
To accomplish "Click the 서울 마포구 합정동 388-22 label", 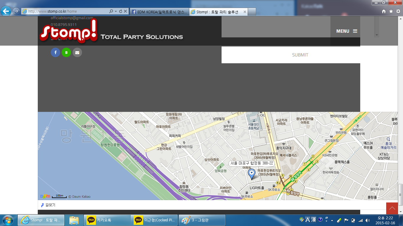I will (x=252, y=163).
